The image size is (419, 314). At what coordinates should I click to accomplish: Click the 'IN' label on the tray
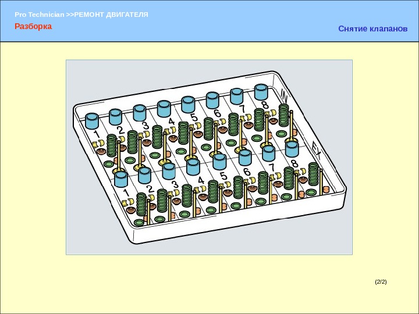pyautogui.click(x=284, y=97)
